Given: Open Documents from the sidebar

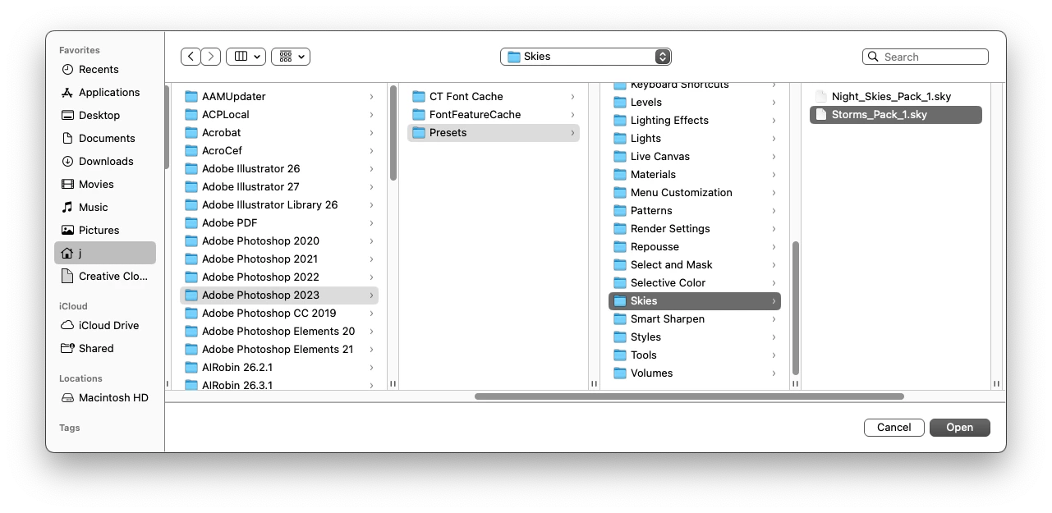Looking at the screenshot, I should (x=105, y=139).
